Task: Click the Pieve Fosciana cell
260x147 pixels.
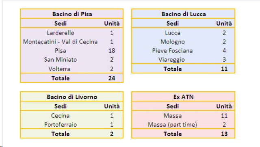Action: click(x=172, y=51)
